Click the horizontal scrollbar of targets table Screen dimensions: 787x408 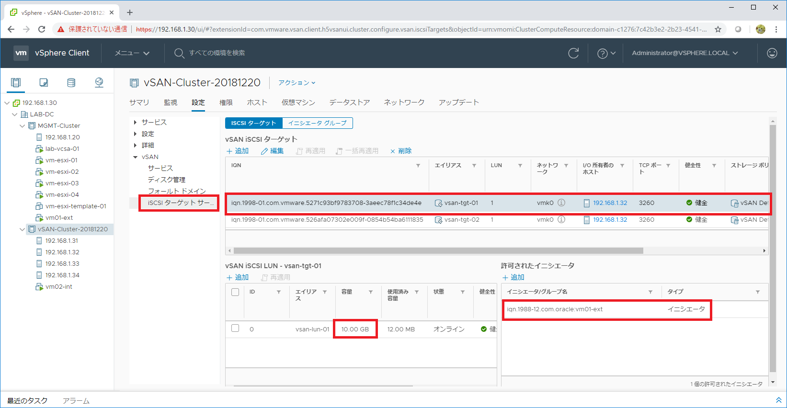click(438, 250)
